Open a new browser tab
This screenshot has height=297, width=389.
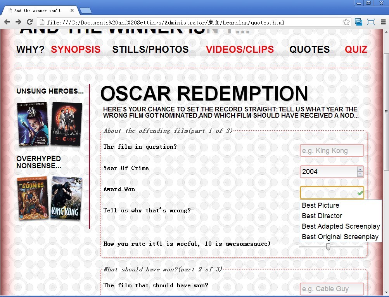tap(86, 10)
